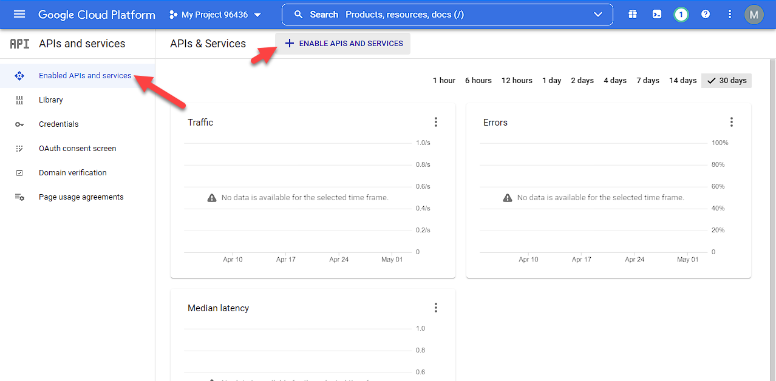Focus the Search products and resources field
The height and width of the screenshot is (381, 776).
tap(447, 15)
